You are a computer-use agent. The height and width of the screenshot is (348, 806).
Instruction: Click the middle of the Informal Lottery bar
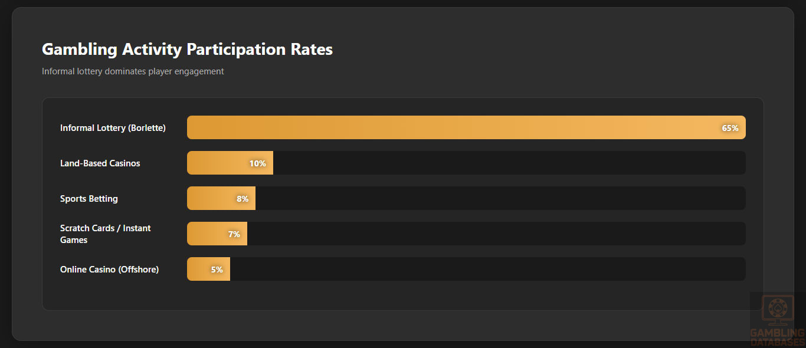pyautogui.click(x=466, y=128)
